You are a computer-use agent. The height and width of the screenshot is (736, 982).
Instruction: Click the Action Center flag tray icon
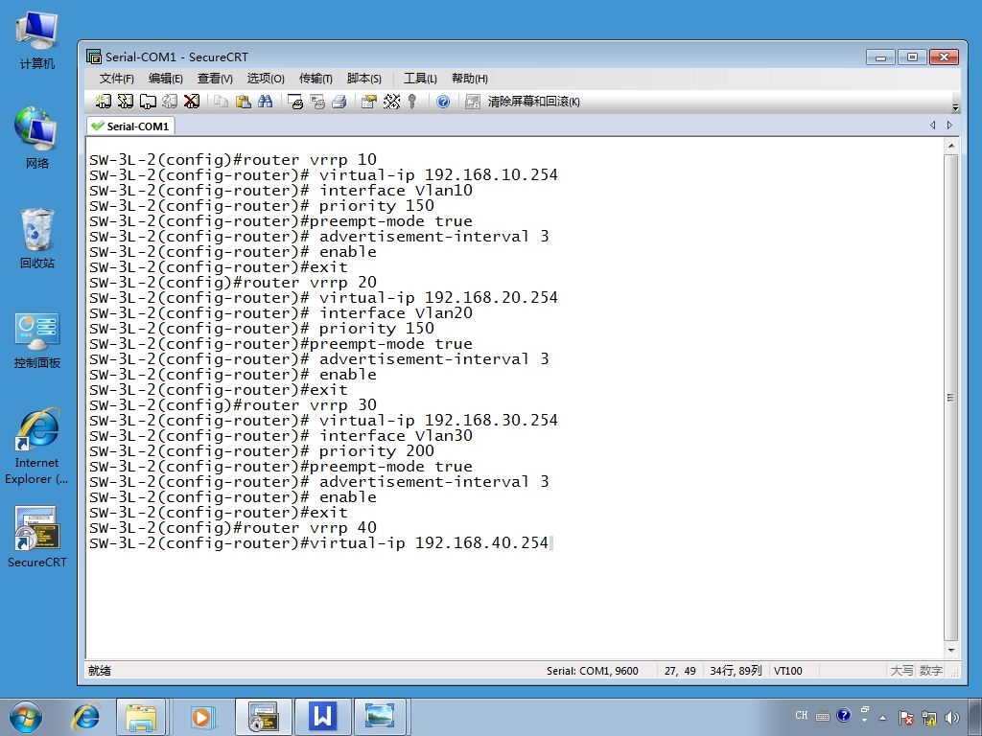click(x=905, y=717)
